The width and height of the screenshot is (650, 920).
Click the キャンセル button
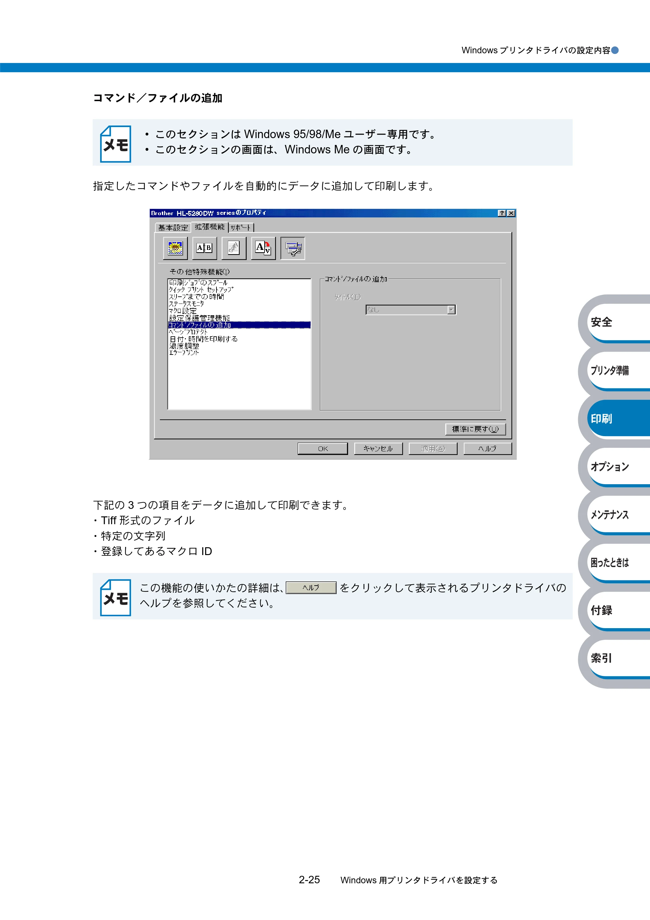(x=378, y=448)
